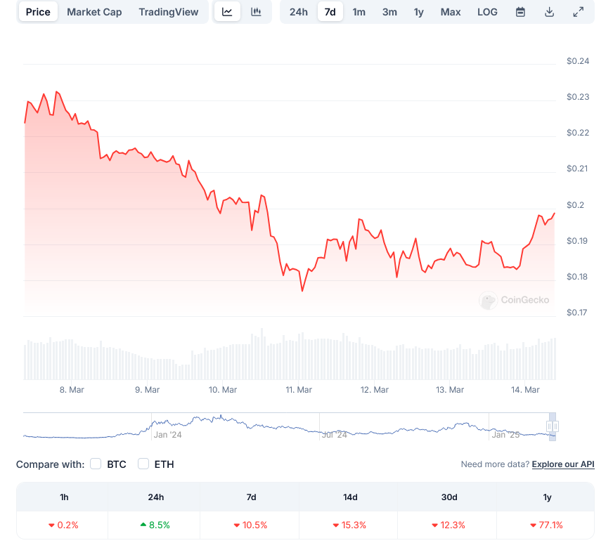Click Jan '24 on the navigator timeline
613x543 pixels.
click(167, 435)
